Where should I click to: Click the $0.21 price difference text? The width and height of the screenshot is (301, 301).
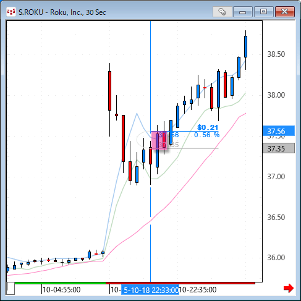tap(208, 127)
